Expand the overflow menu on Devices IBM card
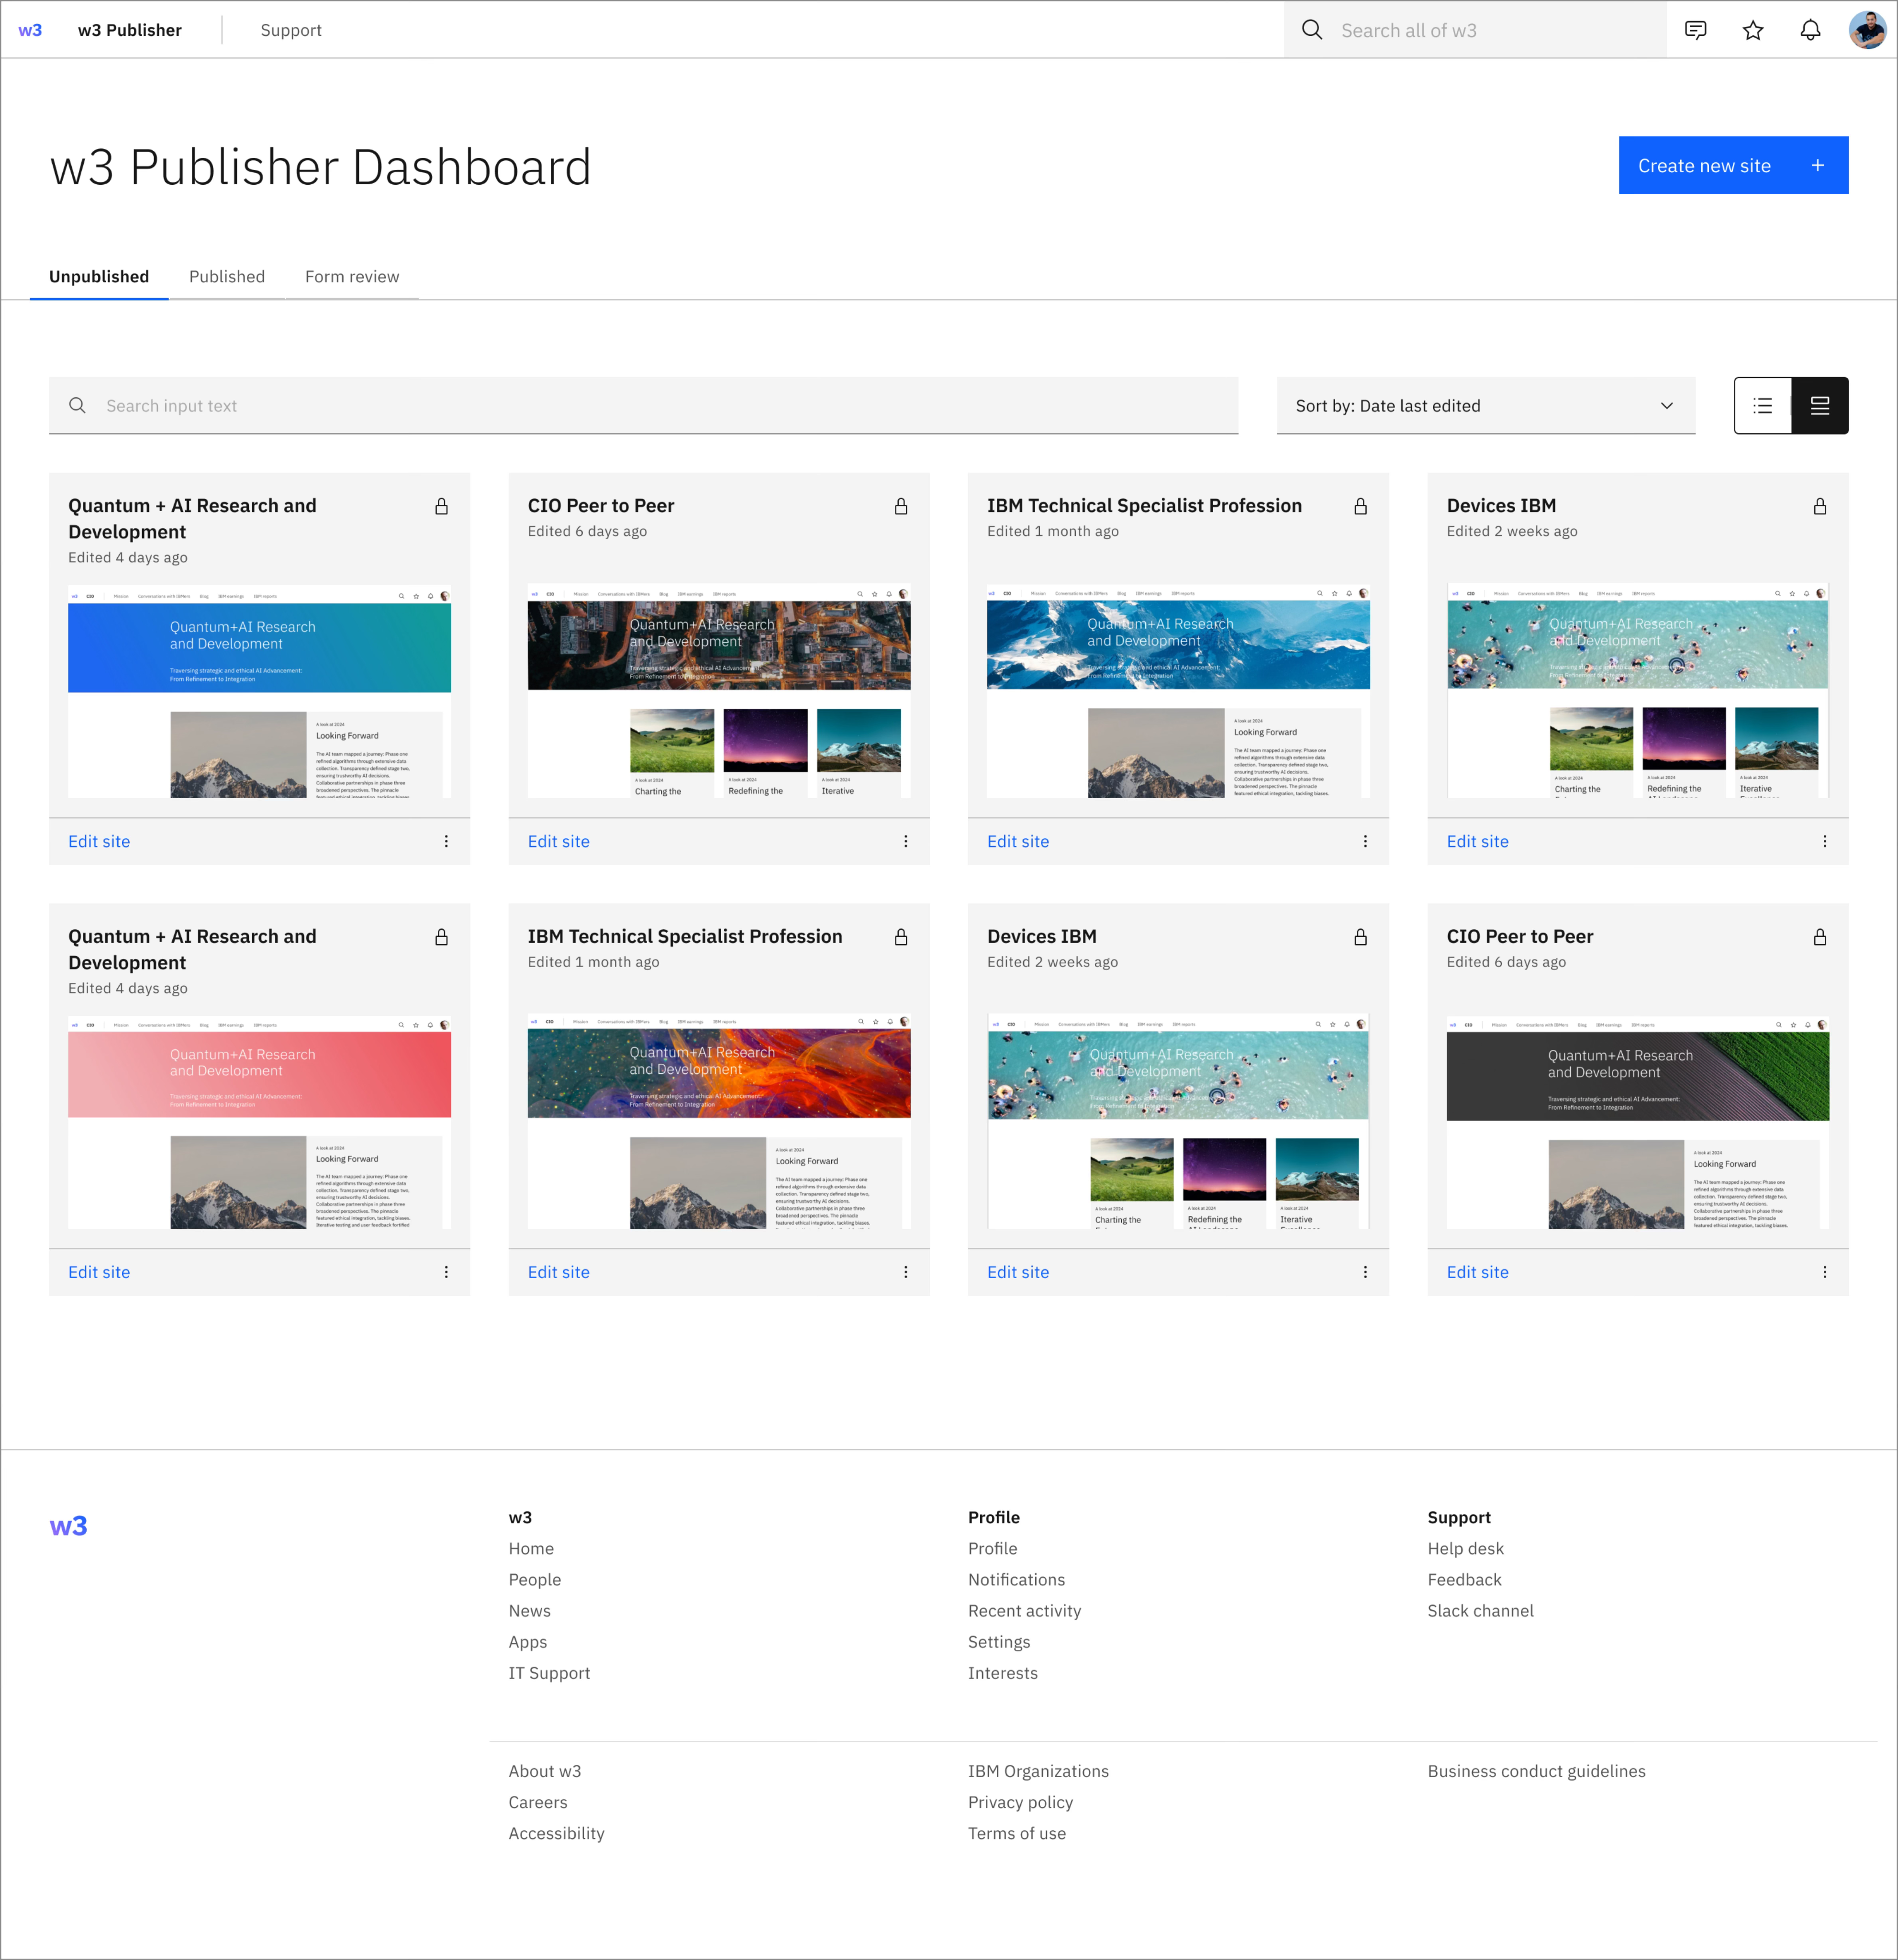The width and height of the screenshot is (1898, 1960). [x=1824, y=841]
